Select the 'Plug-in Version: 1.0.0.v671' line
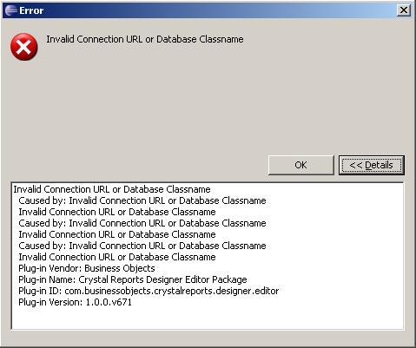416x348 pixels. (x=75, y=302)
